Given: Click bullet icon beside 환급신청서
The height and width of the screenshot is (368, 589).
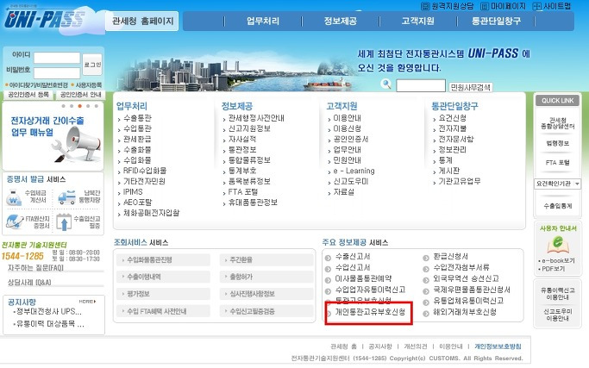Looking at the screenshot, I should coord(426,258).
